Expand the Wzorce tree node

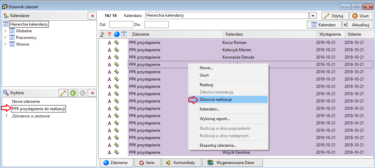(6, 44)
